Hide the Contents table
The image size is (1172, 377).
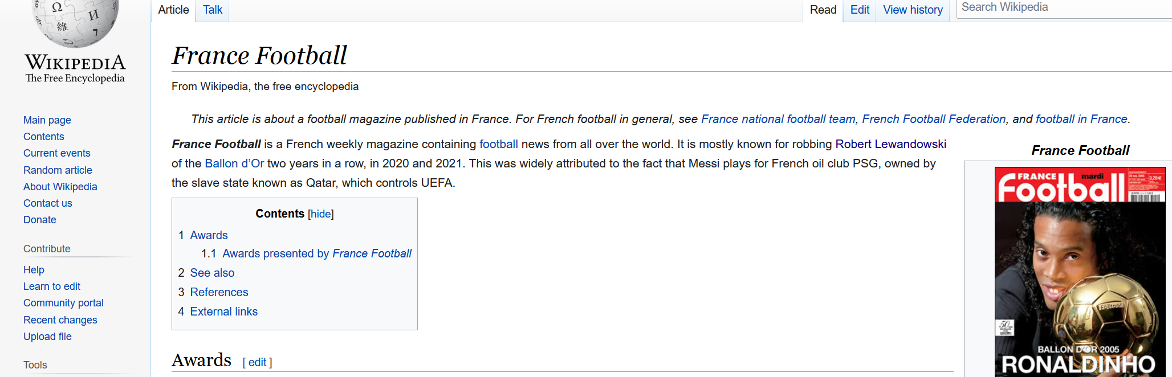click(x=320, y=214)
